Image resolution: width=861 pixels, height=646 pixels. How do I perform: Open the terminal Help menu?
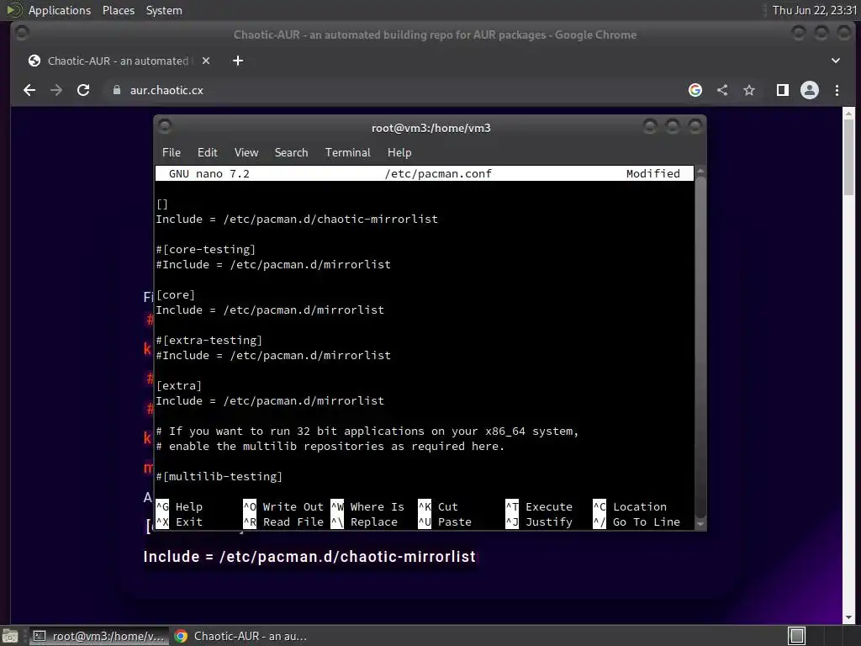399,152
